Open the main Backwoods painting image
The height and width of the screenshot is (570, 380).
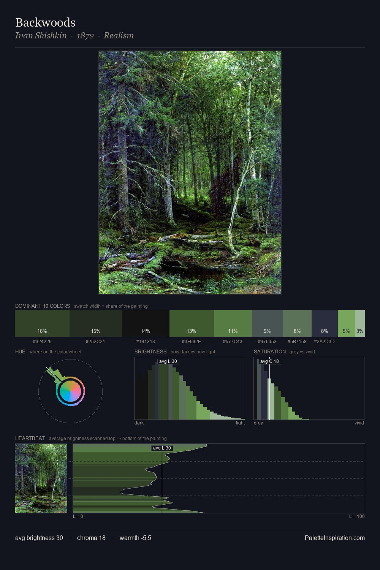tap(190, 173)
